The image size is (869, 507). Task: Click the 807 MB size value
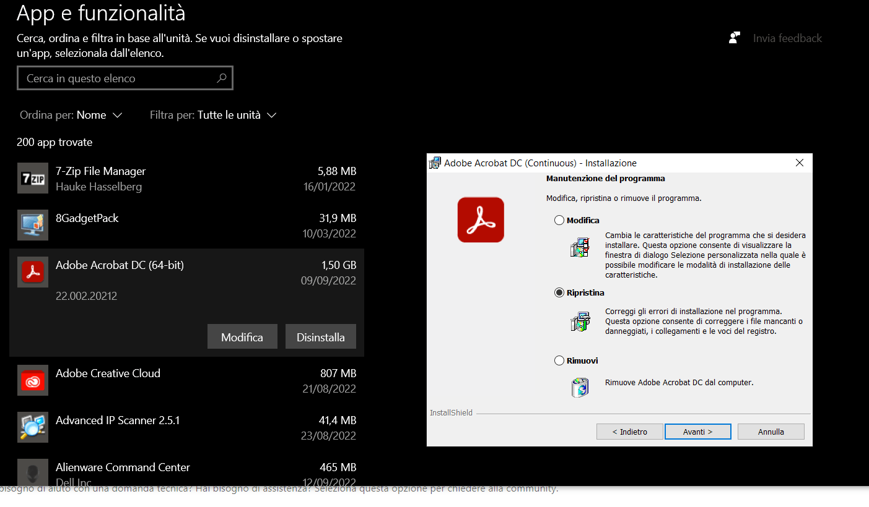(338, 373)
